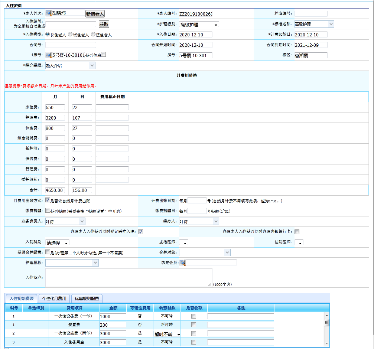Image resolution: width=374 pixels, height=349 pixels.
Task: Open the 业务负责人 dropdown
Action: click(65, 221)
